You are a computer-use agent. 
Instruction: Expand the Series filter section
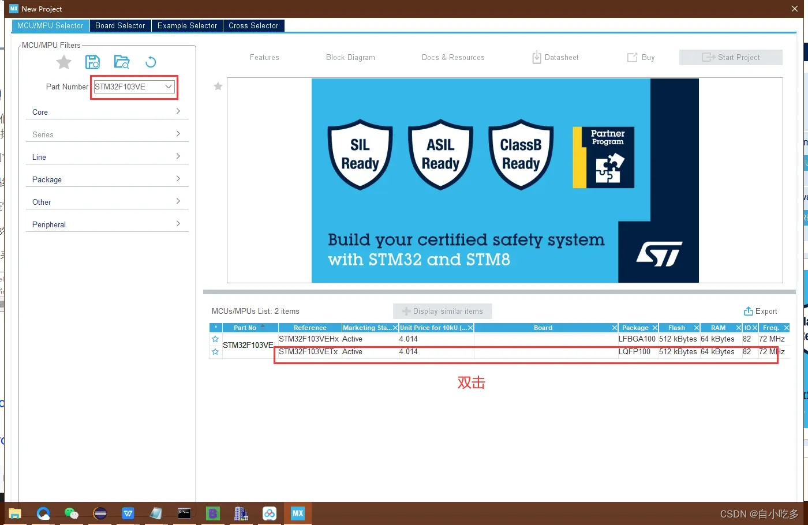107,134
